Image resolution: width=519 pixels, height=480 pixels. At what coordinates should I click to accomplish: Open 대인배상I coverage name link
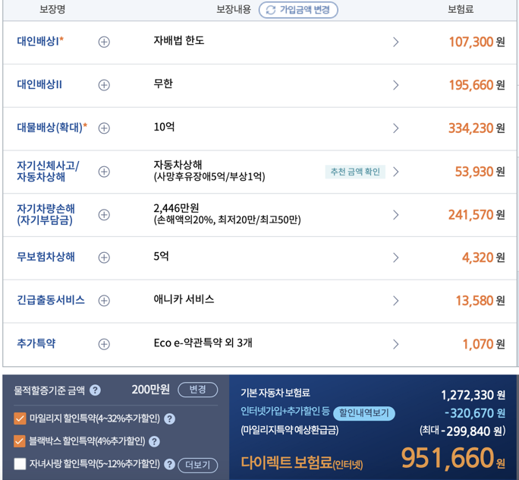pos(40,41)
